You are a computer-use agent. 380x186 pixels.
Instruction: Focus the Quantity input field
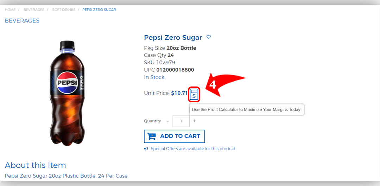tap(181, 121)
